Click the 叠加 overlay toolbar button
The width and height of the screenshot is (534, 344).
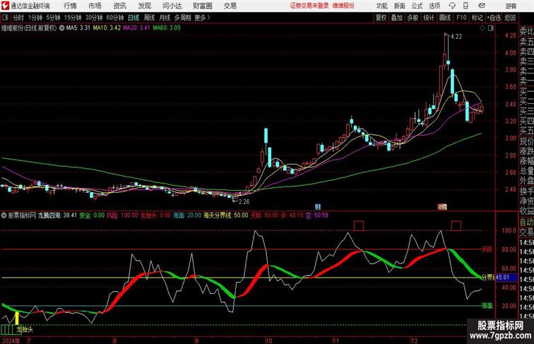tap(397, 18)
